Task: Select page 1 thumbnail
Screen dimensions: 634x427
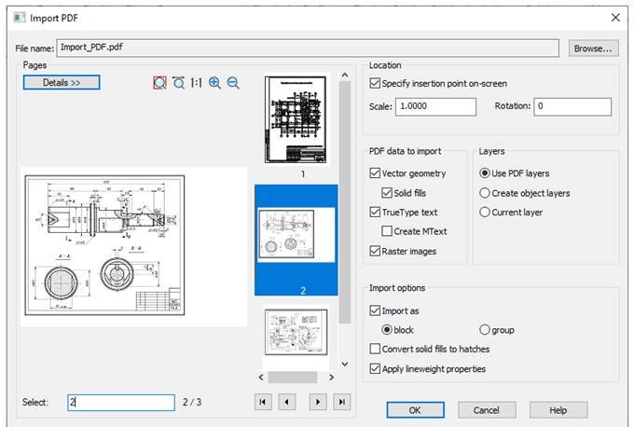Action: pos(296,119)
